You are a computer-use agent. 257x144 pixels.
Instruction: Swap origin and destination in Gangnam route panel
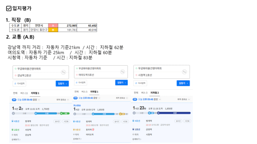64,72
